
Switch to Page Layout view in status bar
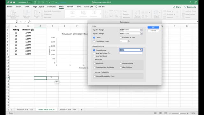pyautogui.click(x=160, y=113)
